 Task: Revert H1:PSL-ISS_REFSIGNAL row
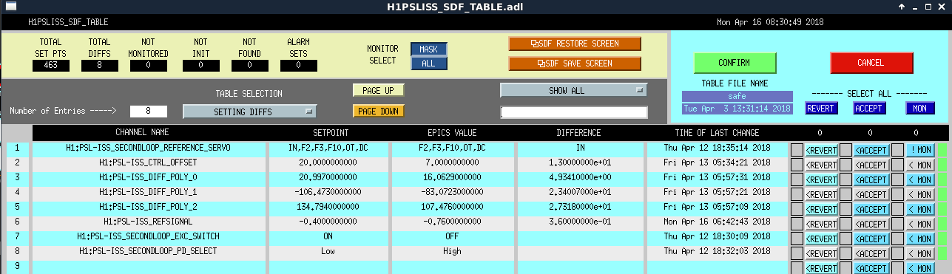point(821,223)
